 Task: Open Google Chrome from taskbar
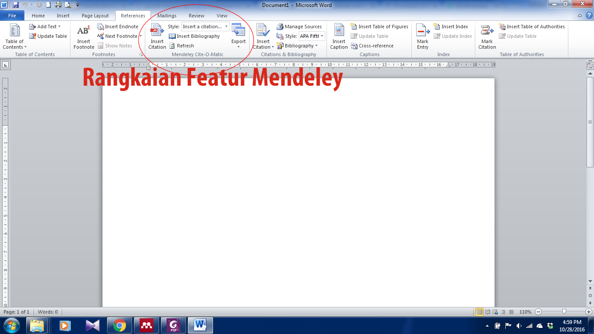pos(120,325)
